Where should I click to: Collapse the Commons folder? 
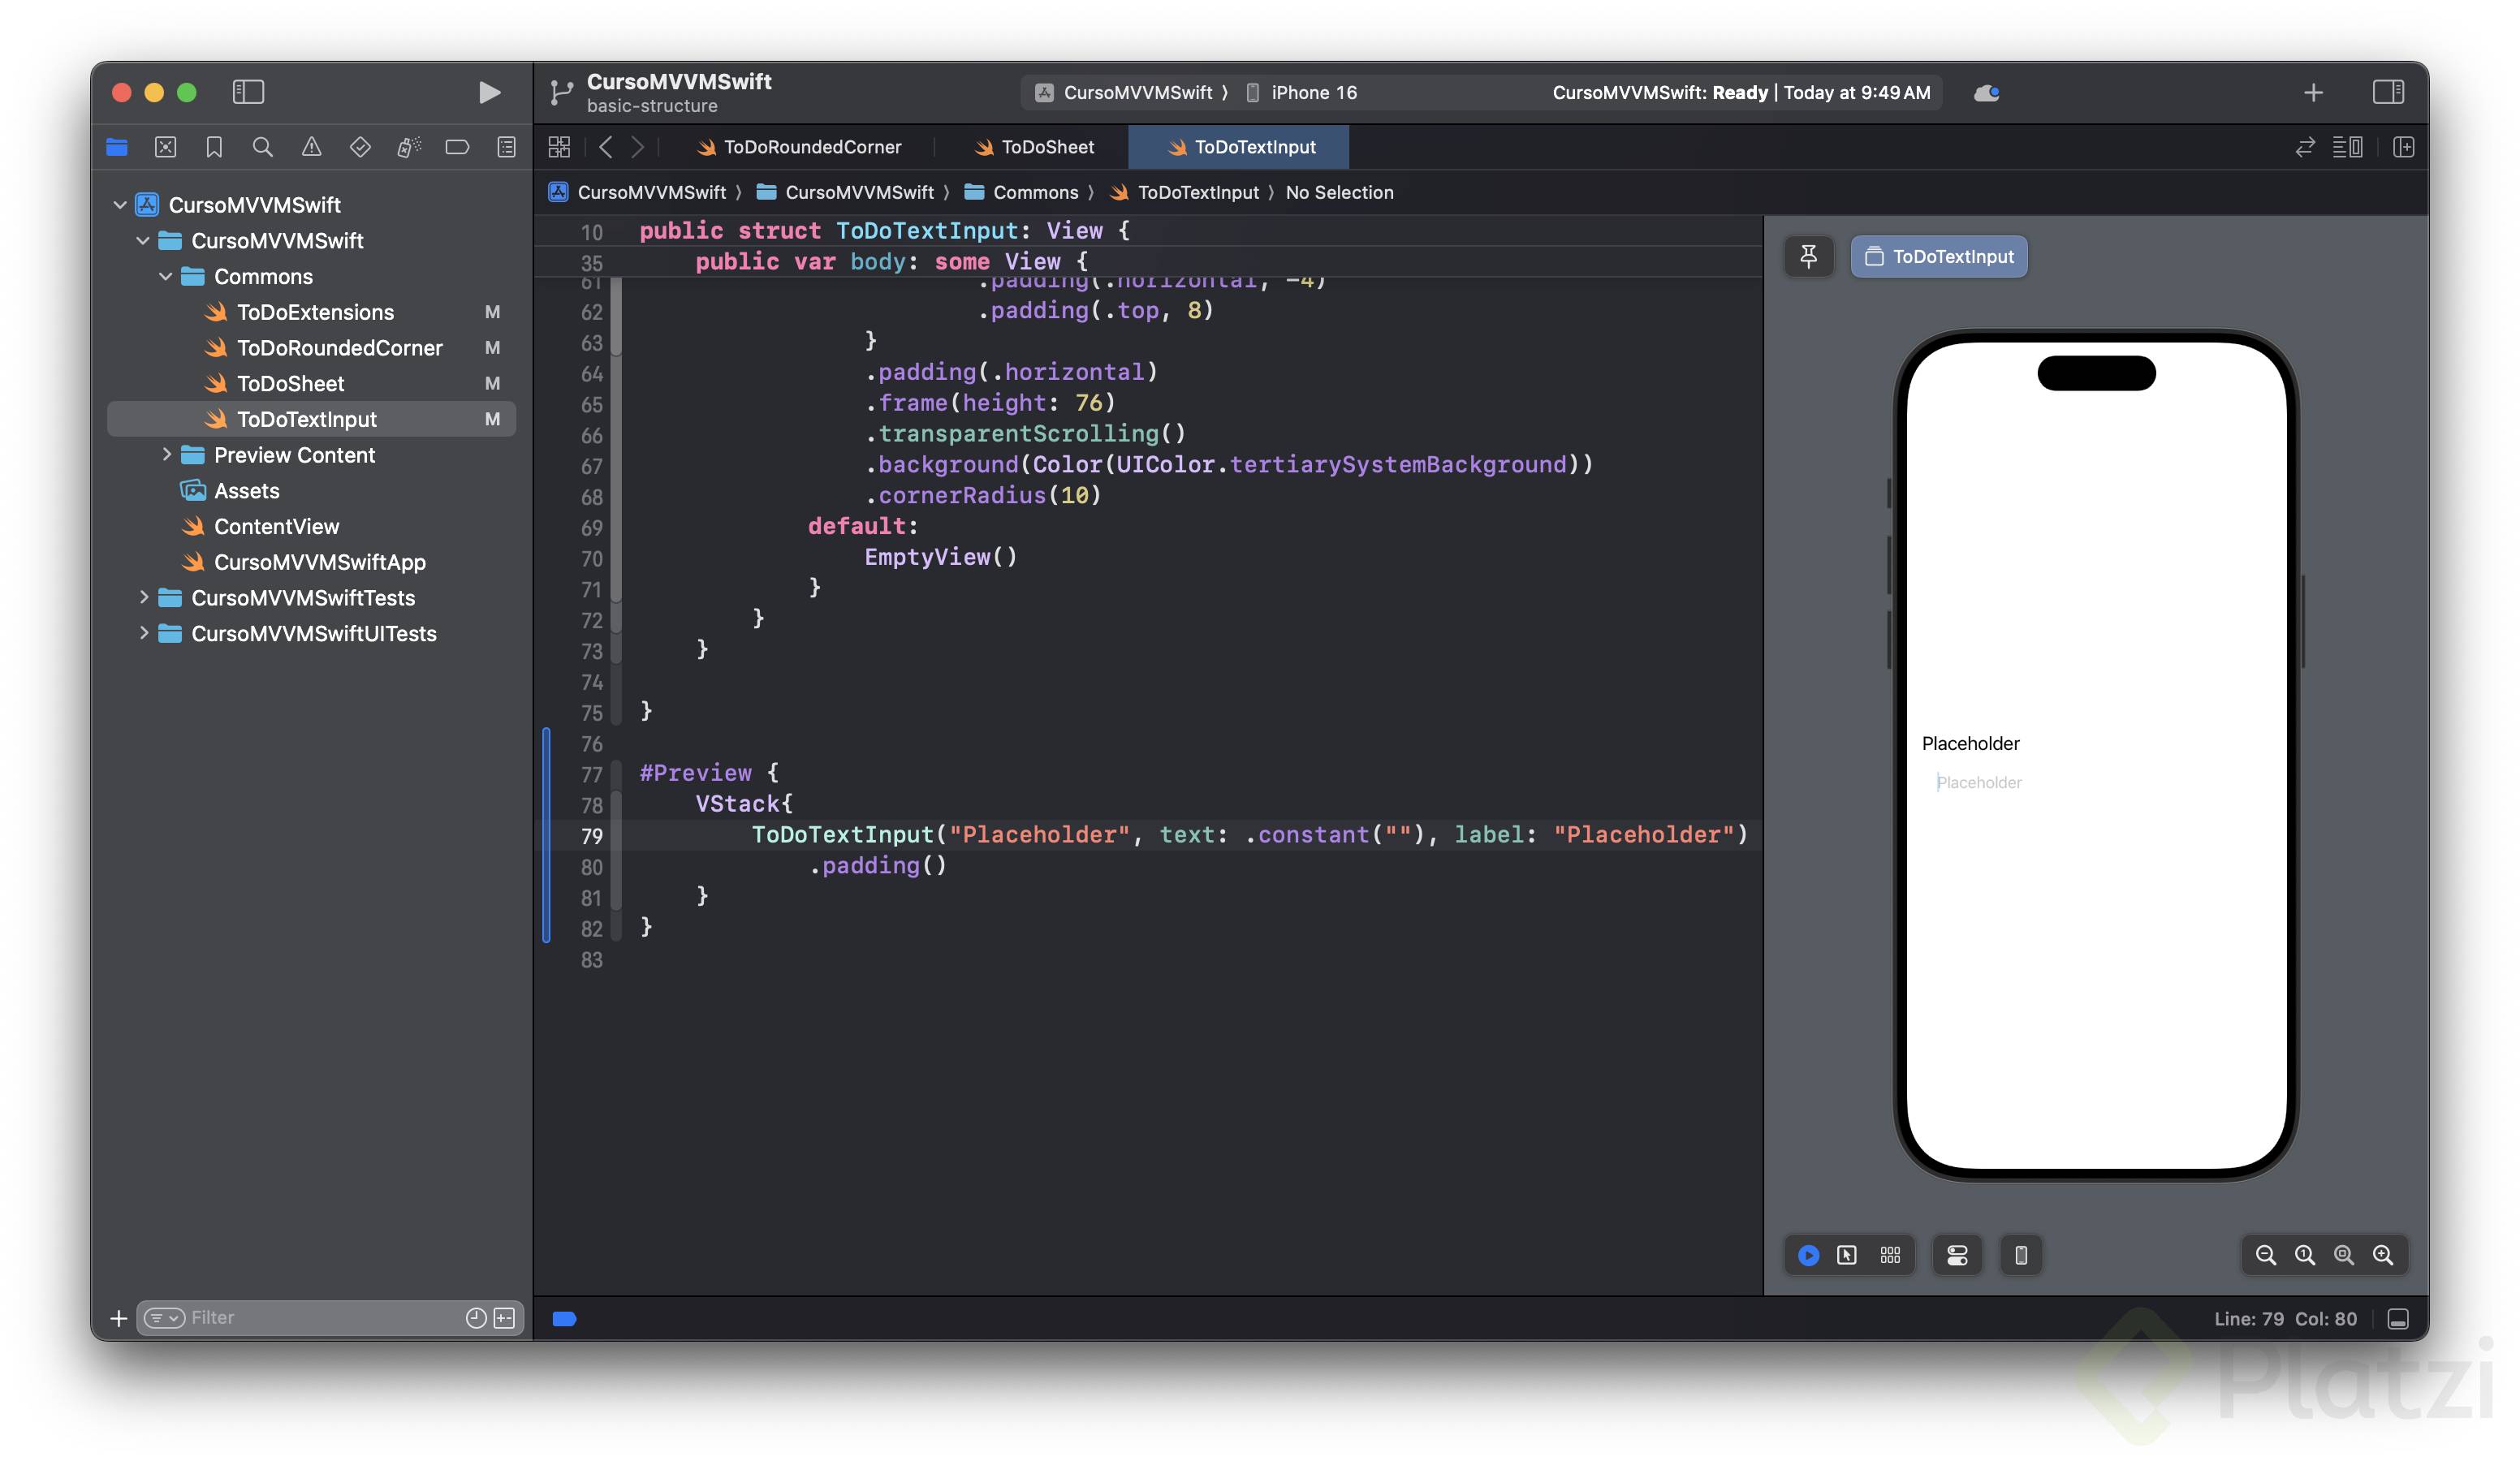166,277
